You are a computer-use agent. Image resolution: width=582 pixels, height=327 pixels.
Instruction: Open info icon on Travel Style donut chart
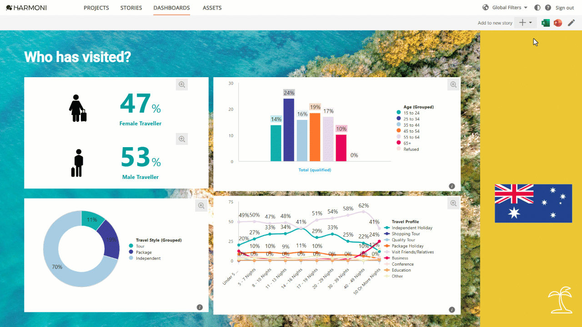(x=200, y=307)
